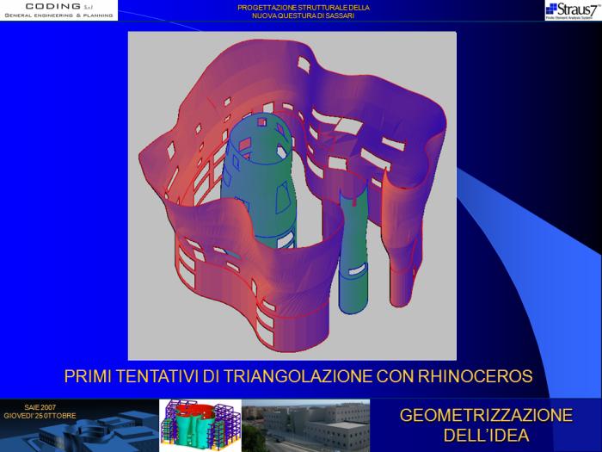The width and height of the screenshot is (602, 452).
Task: Click the 'DELL'IDEA' text in the bottom-right
Action: pyautogui.click(x=486, y=435)
